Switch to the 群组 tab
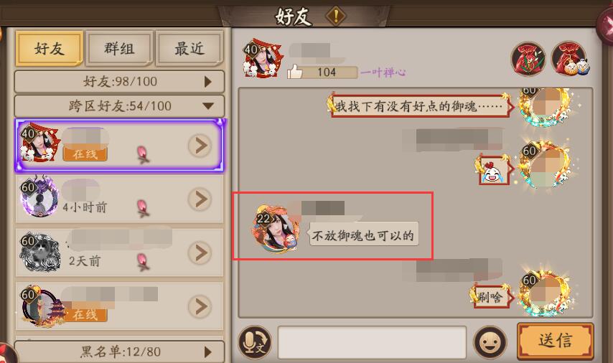 119,49
